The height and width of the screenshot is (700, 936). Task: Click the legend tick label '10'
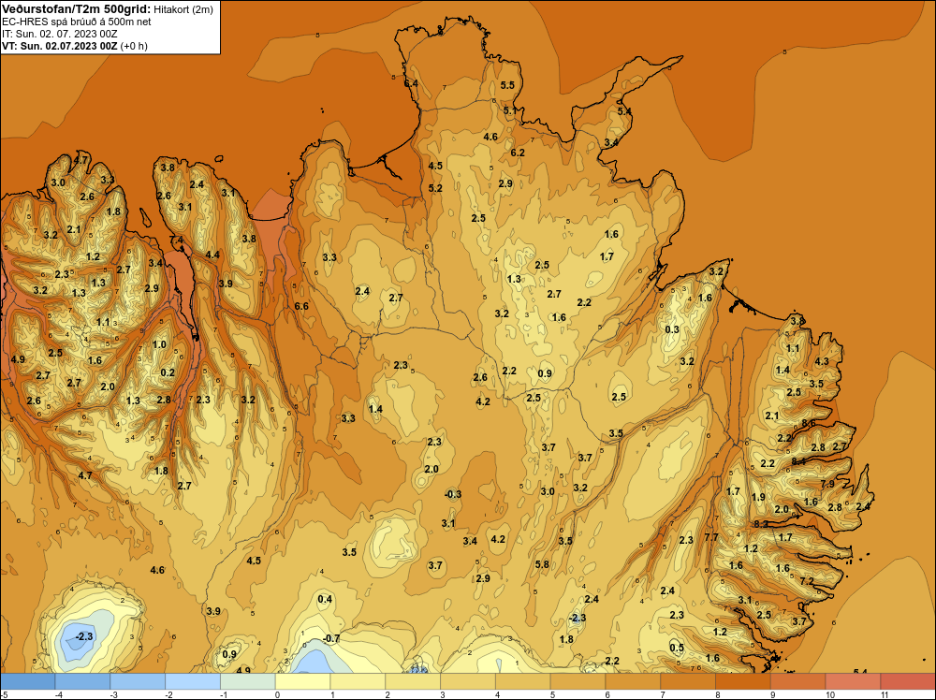pos(830,694)
